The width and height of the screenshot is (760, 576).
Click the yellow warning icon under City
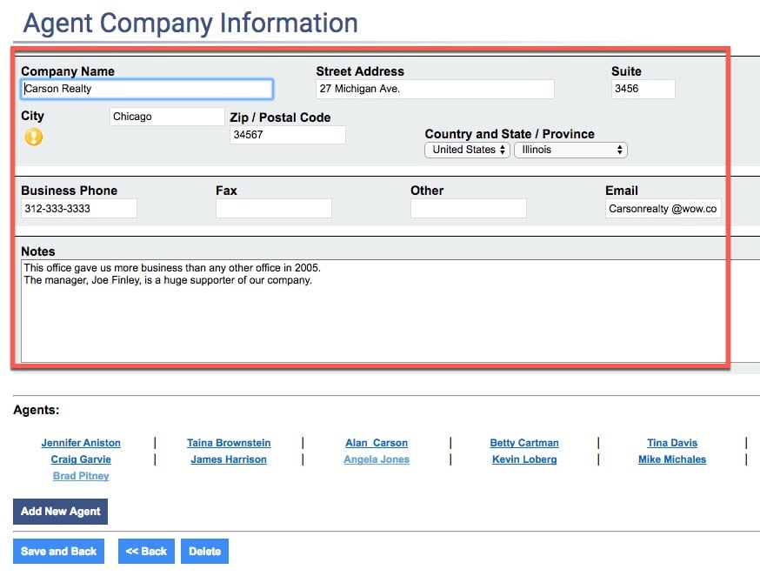click(x=33, y=137)
